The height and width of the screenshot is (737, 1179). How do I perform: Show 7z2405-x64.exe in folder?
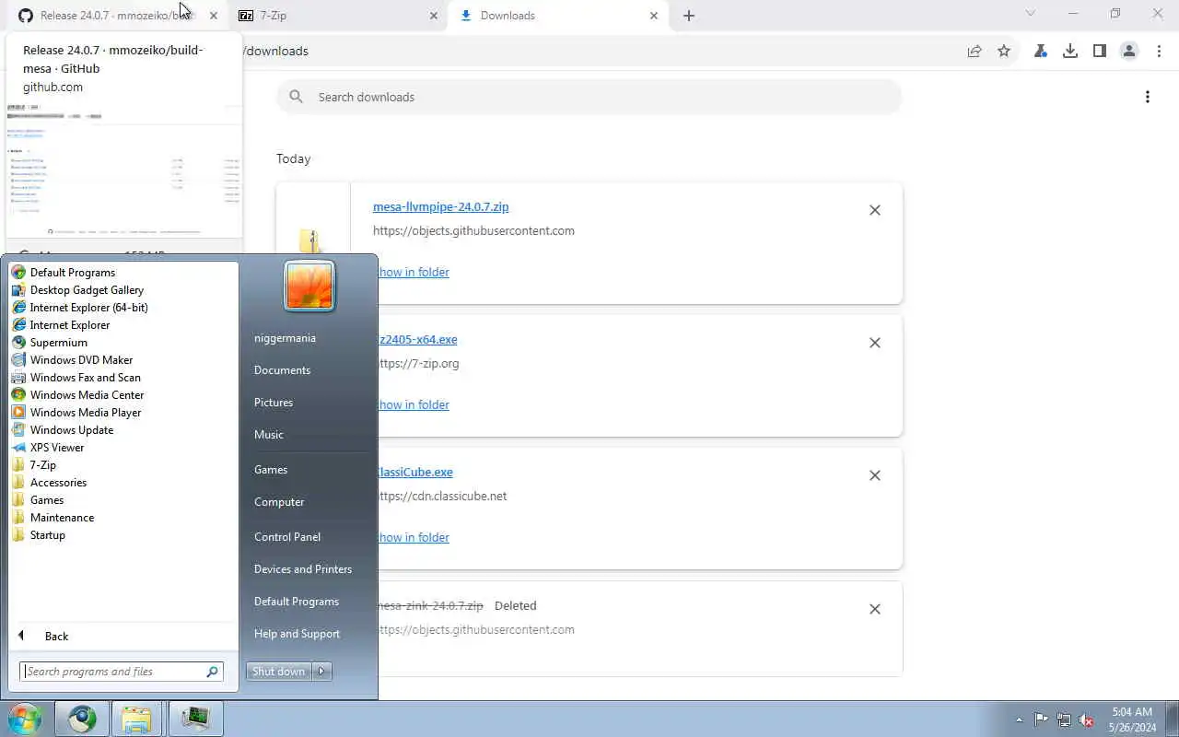tap(414, 405)
